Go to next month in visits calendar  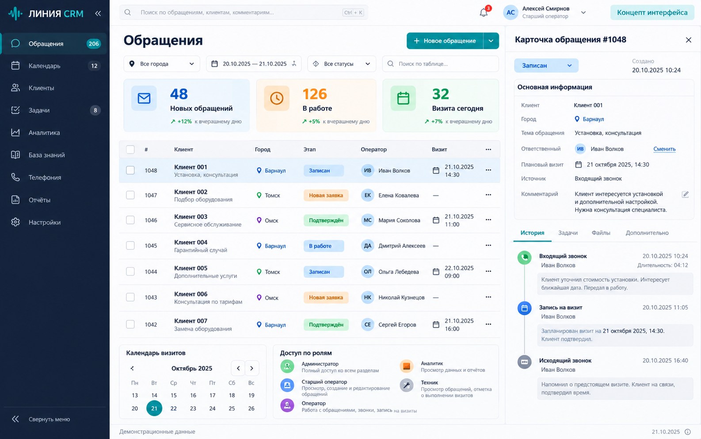[x=252, y=368]
